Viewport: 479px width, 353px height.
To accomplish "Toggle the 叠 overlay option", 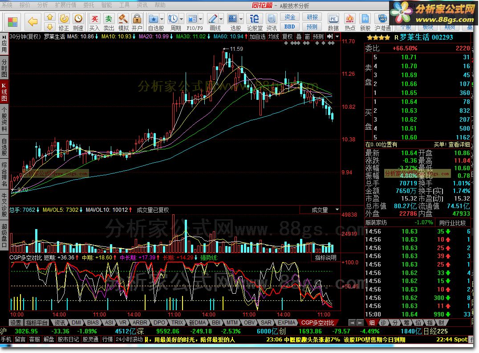I will point(299,37).
